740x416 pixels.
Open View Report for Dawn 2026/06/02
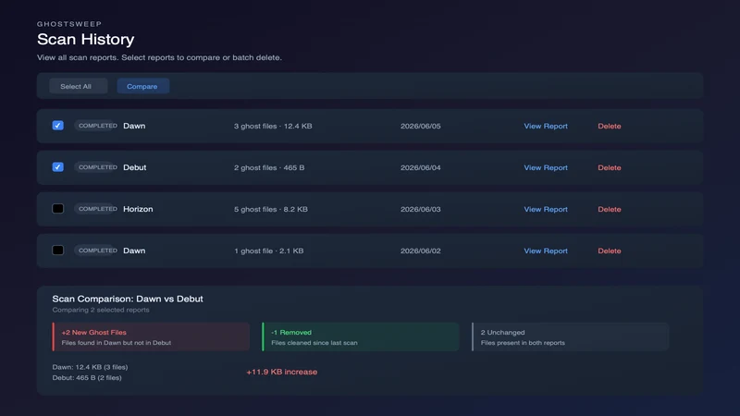click(x=546, y=251)
